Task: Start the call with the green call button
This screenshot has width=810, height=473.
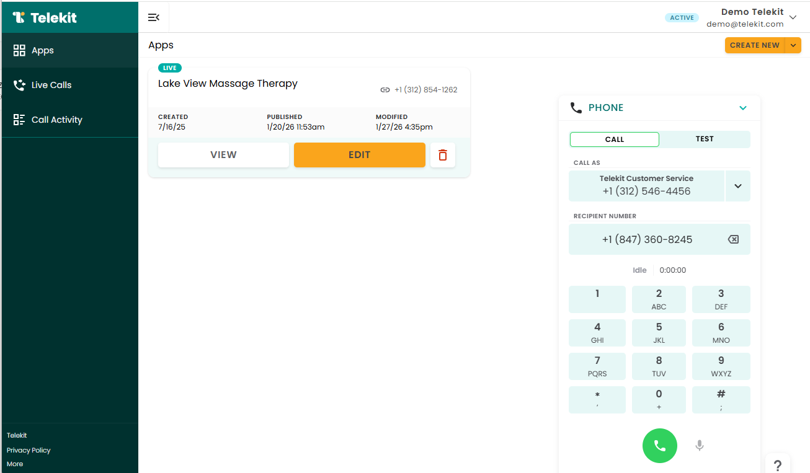Action: click(x=660, y=446)
